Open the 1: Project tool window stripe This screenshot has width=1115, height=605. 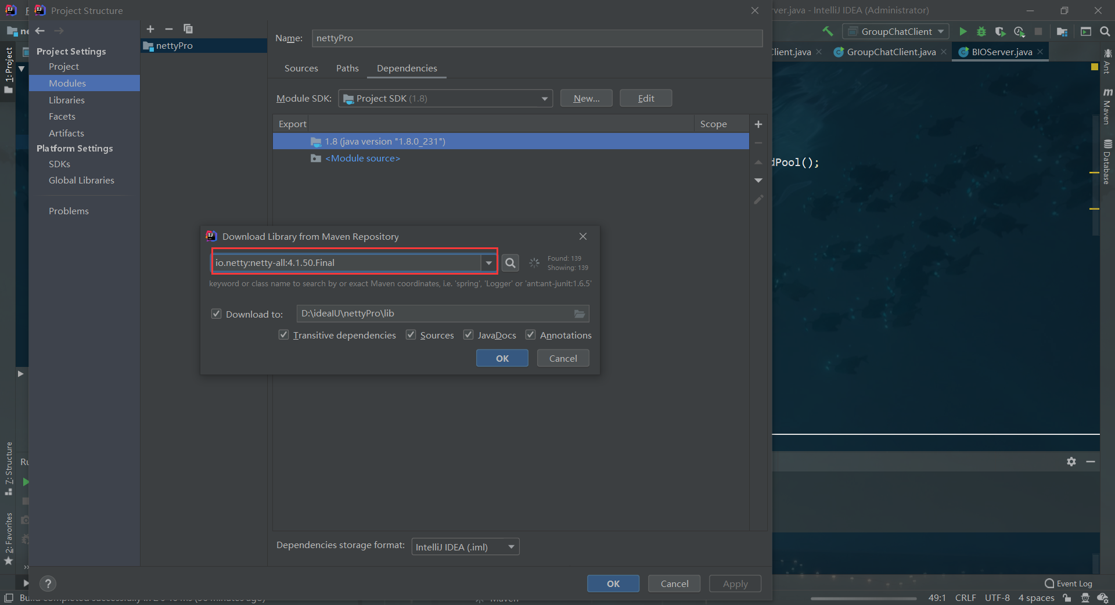click(9, 70)
